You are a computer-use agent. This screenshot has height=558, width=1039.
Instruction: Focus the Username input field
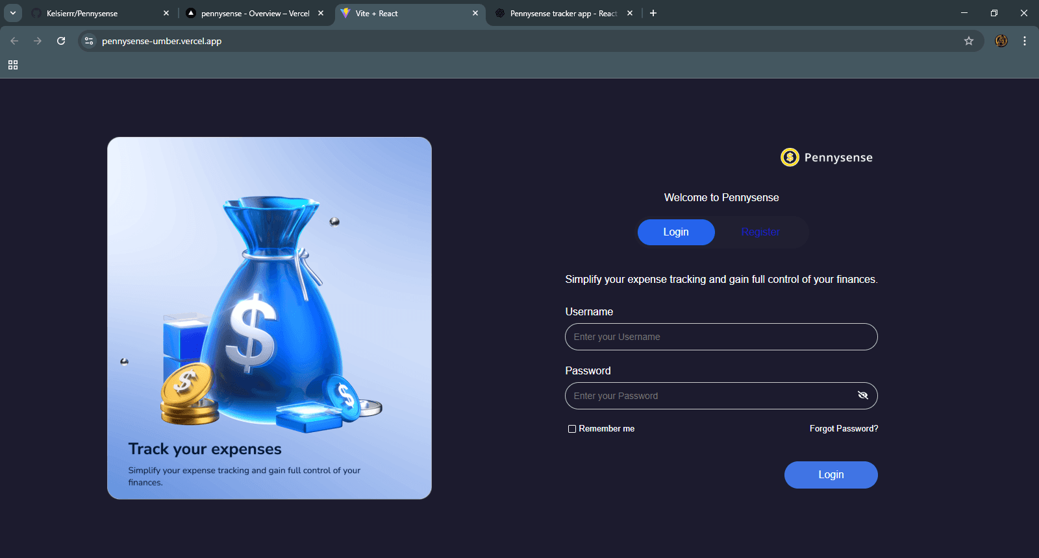(x=721, y=337)
